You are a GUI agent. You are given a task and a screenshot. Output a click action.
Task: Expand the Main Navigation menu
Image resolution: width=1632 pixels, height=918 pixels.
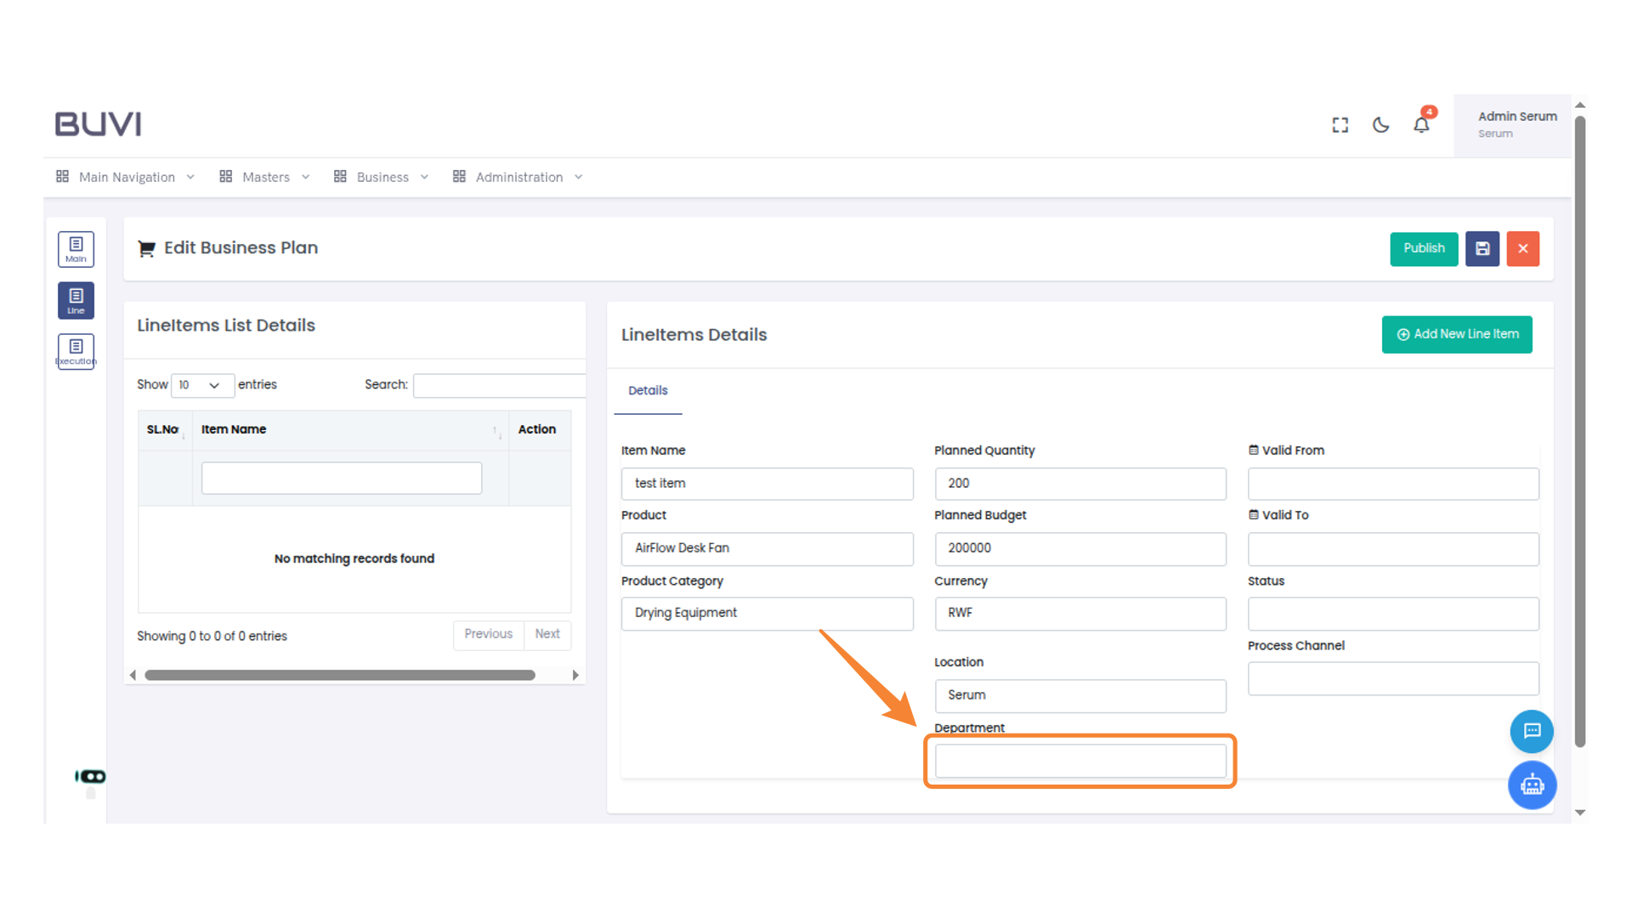coord(126,177)
